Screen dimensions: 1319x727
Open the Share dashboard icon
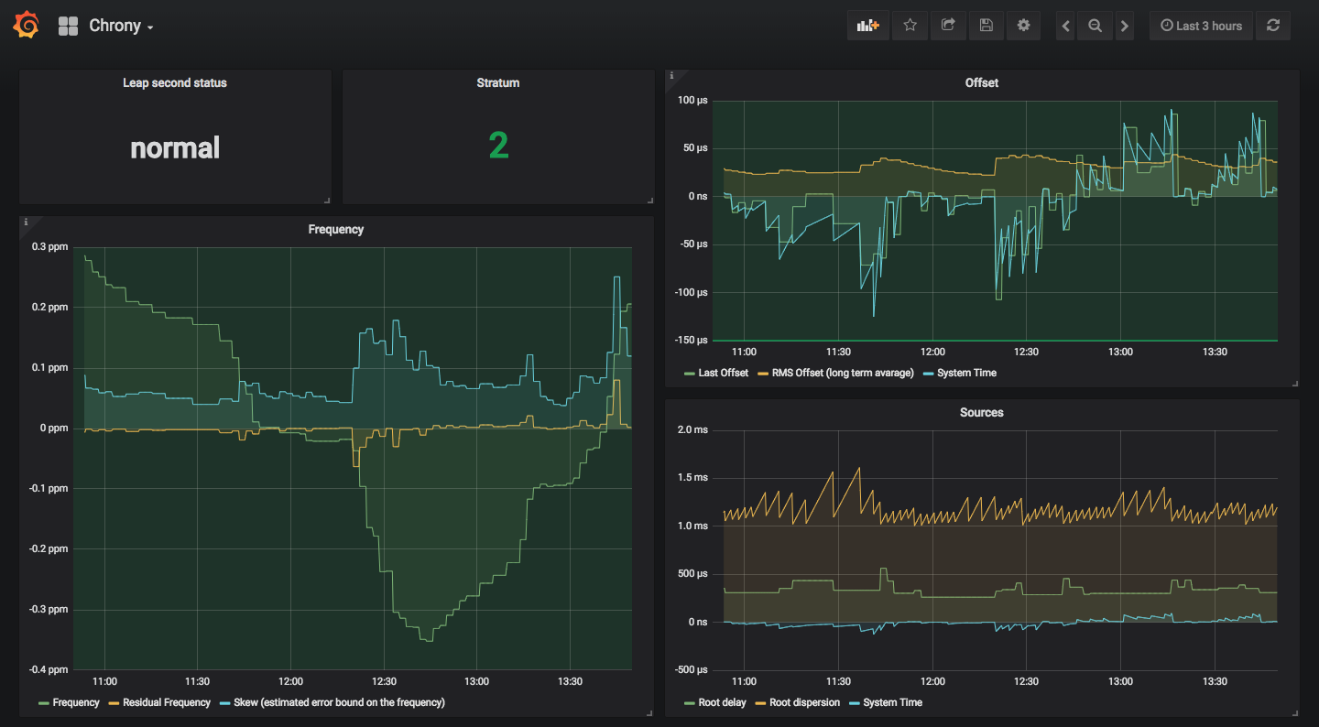point(948,26)
